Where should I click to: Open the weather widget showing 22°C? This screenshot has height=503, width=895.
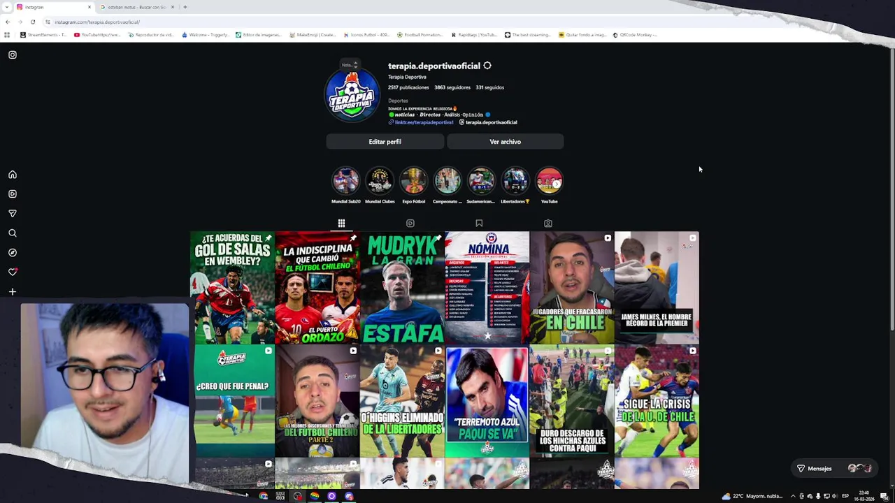752,496
